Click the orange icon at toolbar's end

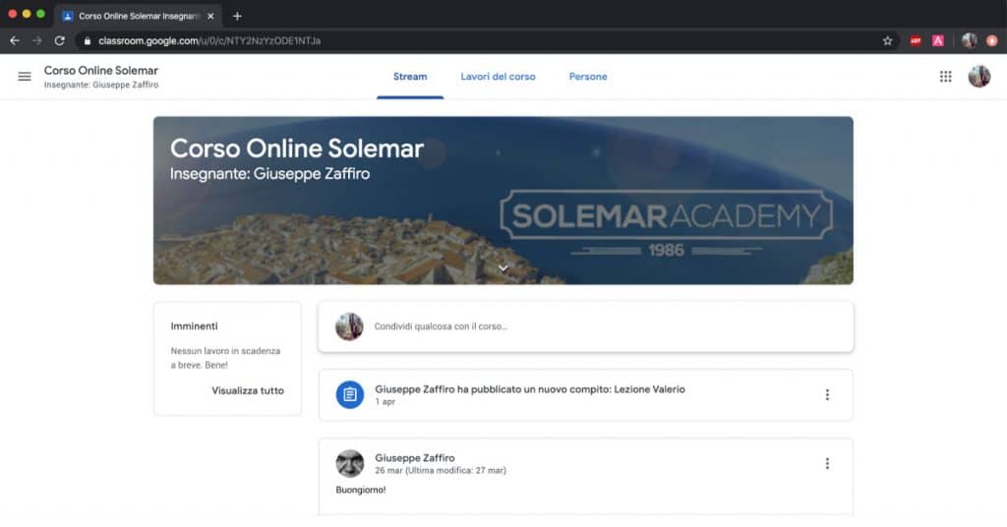coord(992,40)
